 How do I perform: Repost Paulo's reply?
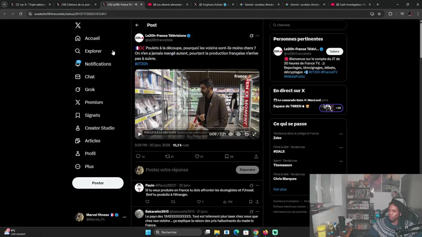173,202
